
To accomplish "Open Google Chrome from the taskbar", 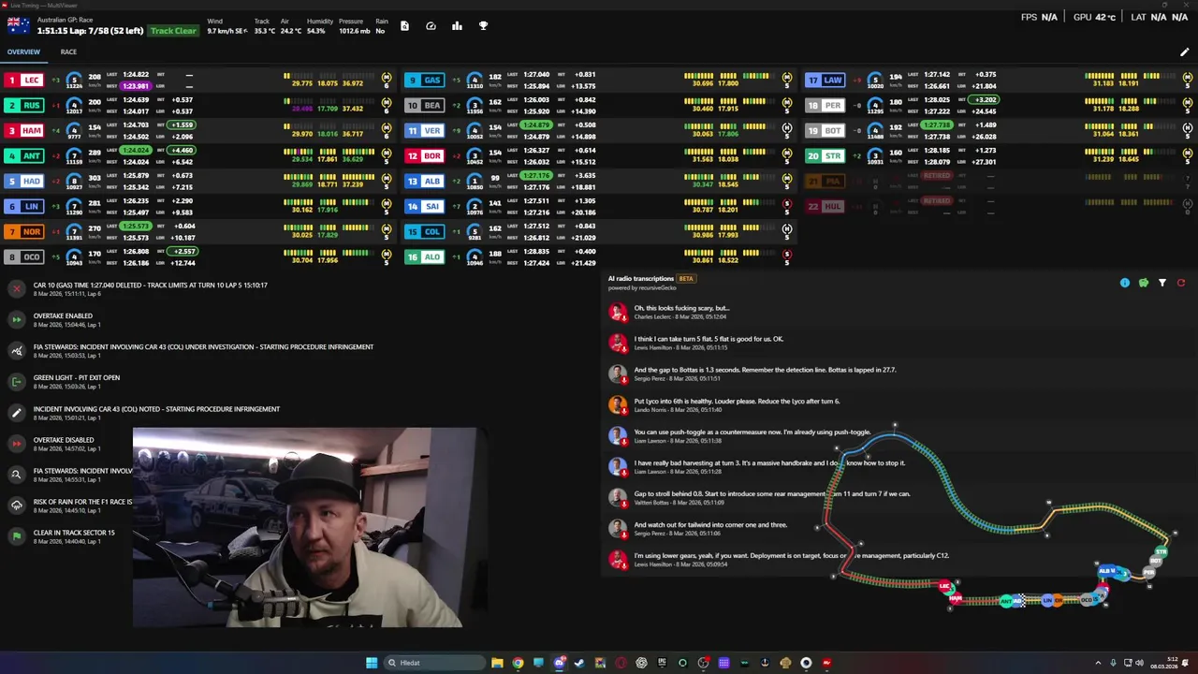I will 518,663.
